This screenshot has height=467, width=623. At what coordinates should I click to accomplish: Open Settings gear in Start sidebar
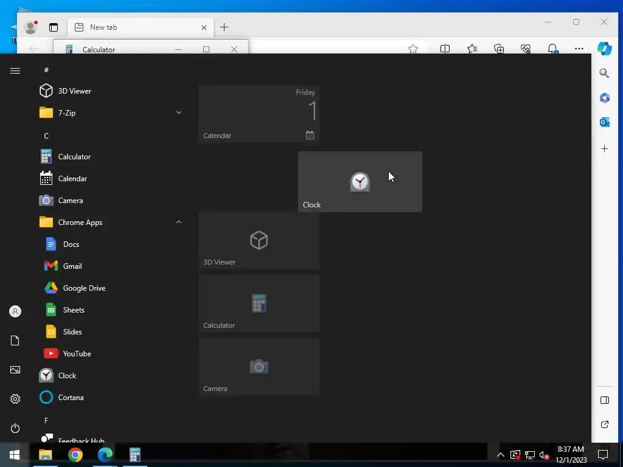[x=15, y=399]
